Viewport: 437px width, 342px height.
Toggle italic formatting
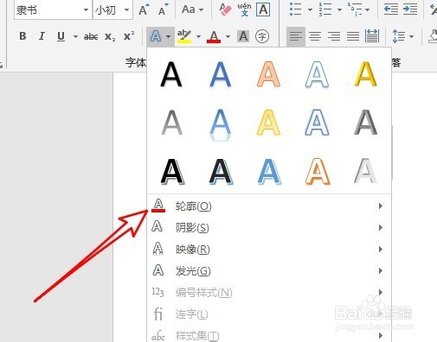pyautogui.click(x=42, y=36)
